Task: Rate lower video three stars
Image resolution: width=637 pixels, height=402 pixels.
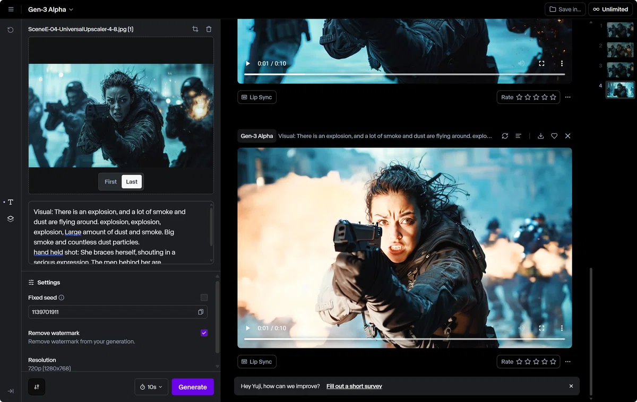Action: 536,362
